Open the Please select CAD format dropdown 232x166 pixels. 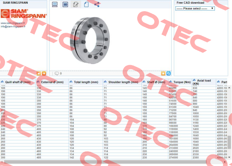[195, 8]
